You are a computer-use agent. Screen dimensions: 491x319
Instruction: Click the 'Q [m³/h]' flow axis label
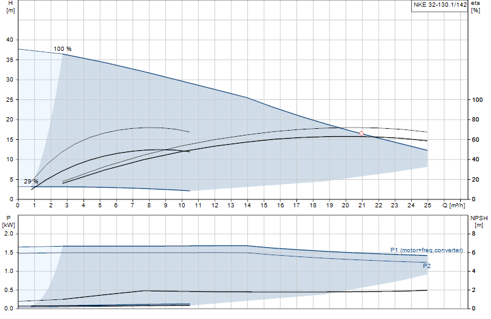[454, 206]
